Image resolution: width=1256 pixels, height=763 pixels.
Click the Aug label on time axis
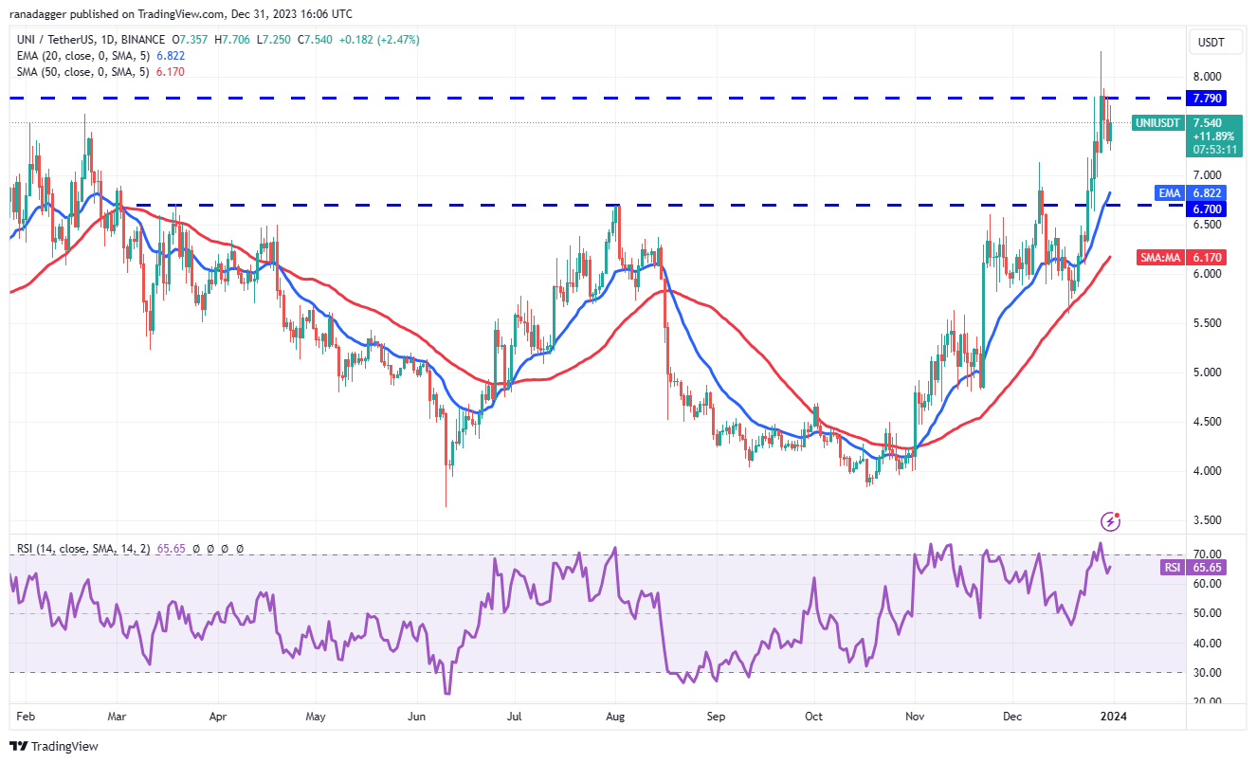[614, 719]
